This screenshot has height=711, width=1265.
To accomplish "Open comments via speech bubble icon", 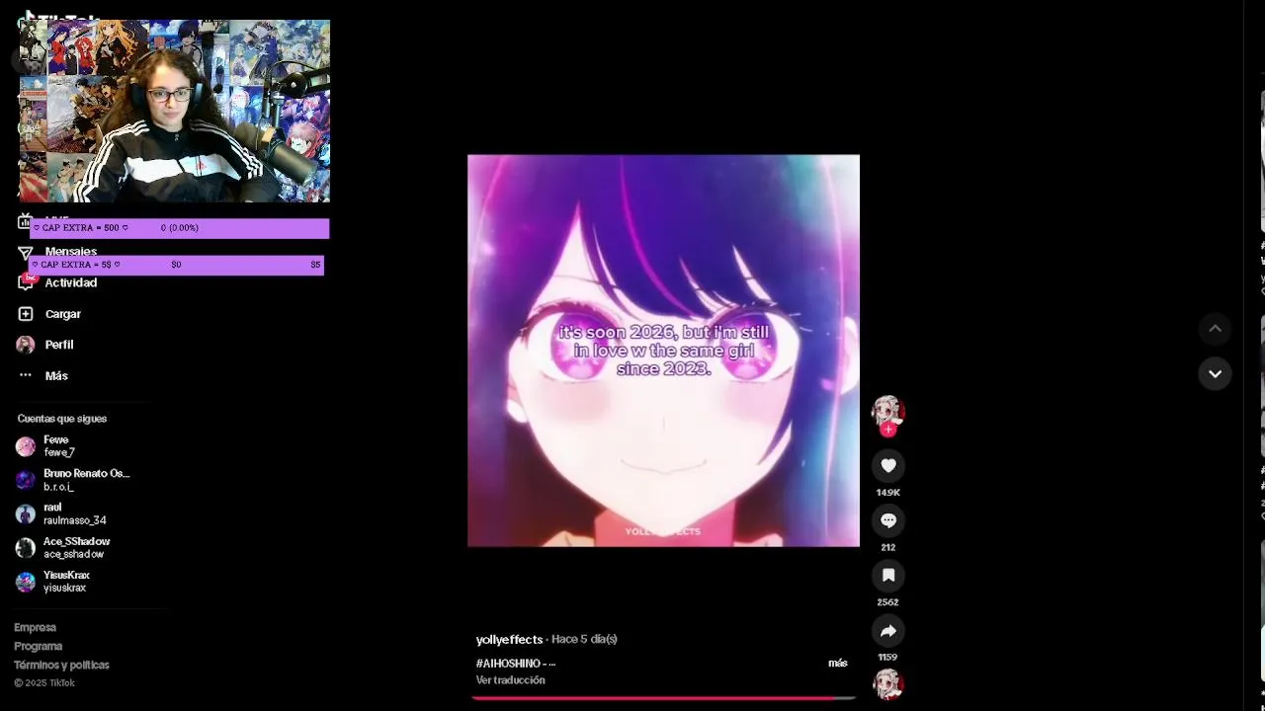I will [x=888, y=520].
